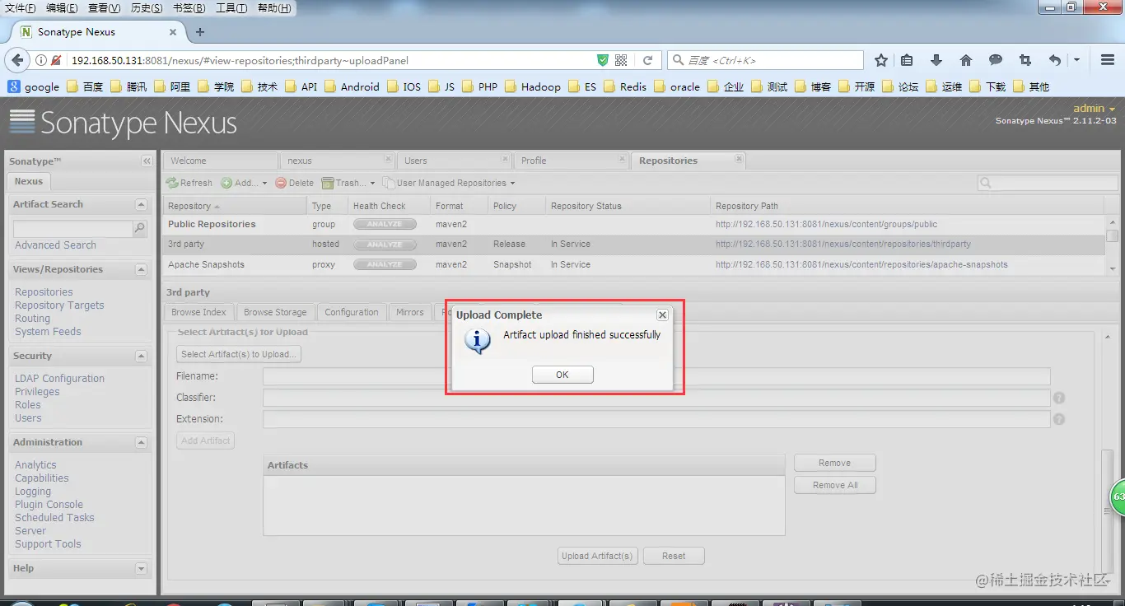
Task: Refresh the repositories list
Action: coord(189,183)
